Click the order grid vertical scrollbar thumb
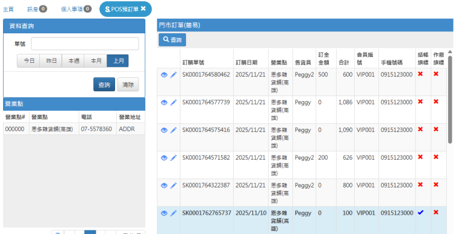465x234 pixels. point(450,100)
